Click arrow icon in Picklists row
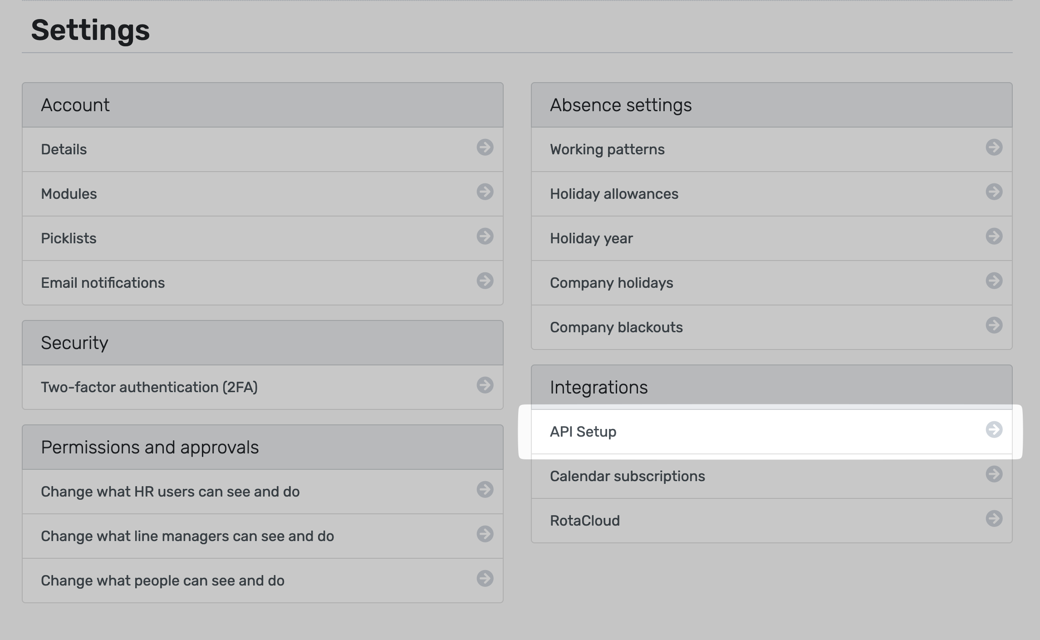Image resolution: width=1040 pixels, height=640 pixels. pos(485,236)
